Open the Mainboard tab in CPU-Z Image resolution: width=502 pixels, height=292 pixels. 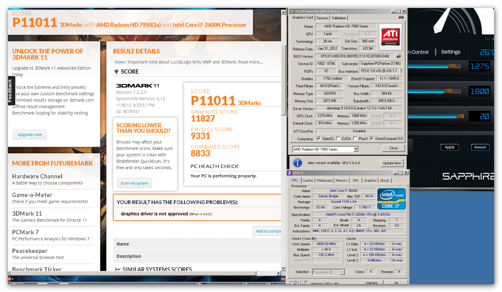coord(325,180)
